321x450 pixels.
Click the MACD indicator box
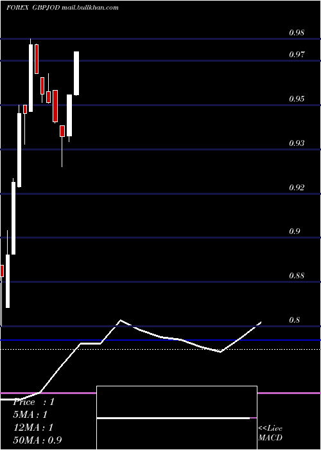tap(177, 418)
